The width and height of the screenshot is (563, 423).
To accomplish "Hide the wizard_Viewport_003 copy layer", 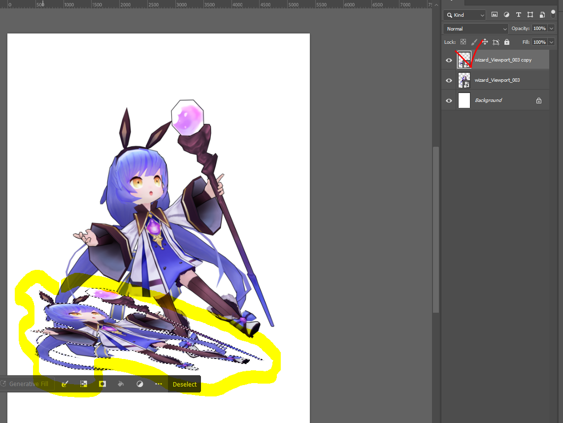I will pos(449,60).
